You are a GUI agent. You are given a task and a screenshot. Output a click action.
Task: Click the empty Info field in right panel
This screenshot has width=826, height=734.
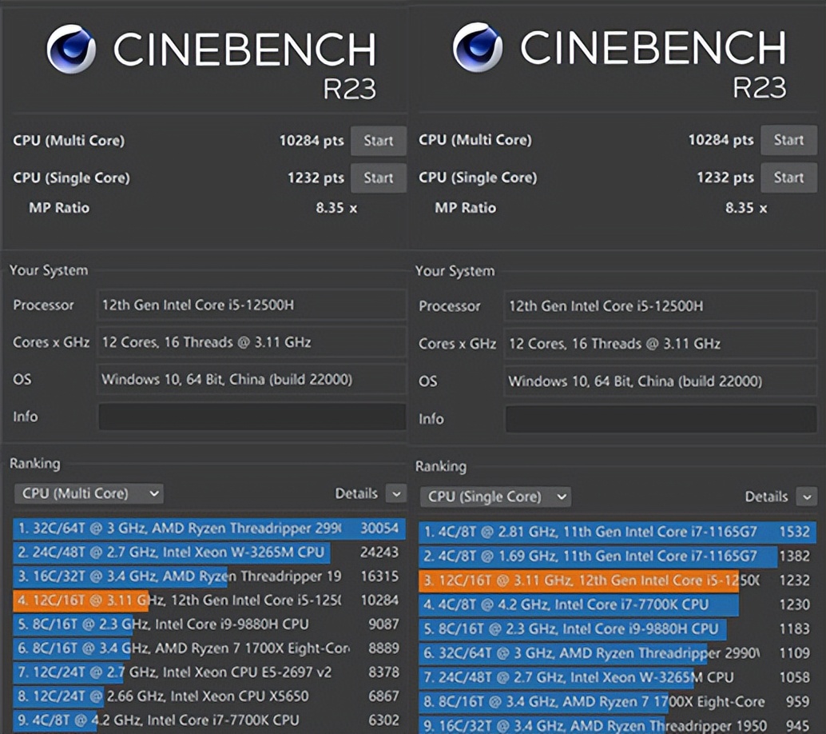pyautogui.click(x=661, y=418)
